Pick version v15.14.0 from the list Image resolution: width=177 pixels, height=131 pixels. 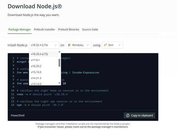coord(44,72)
